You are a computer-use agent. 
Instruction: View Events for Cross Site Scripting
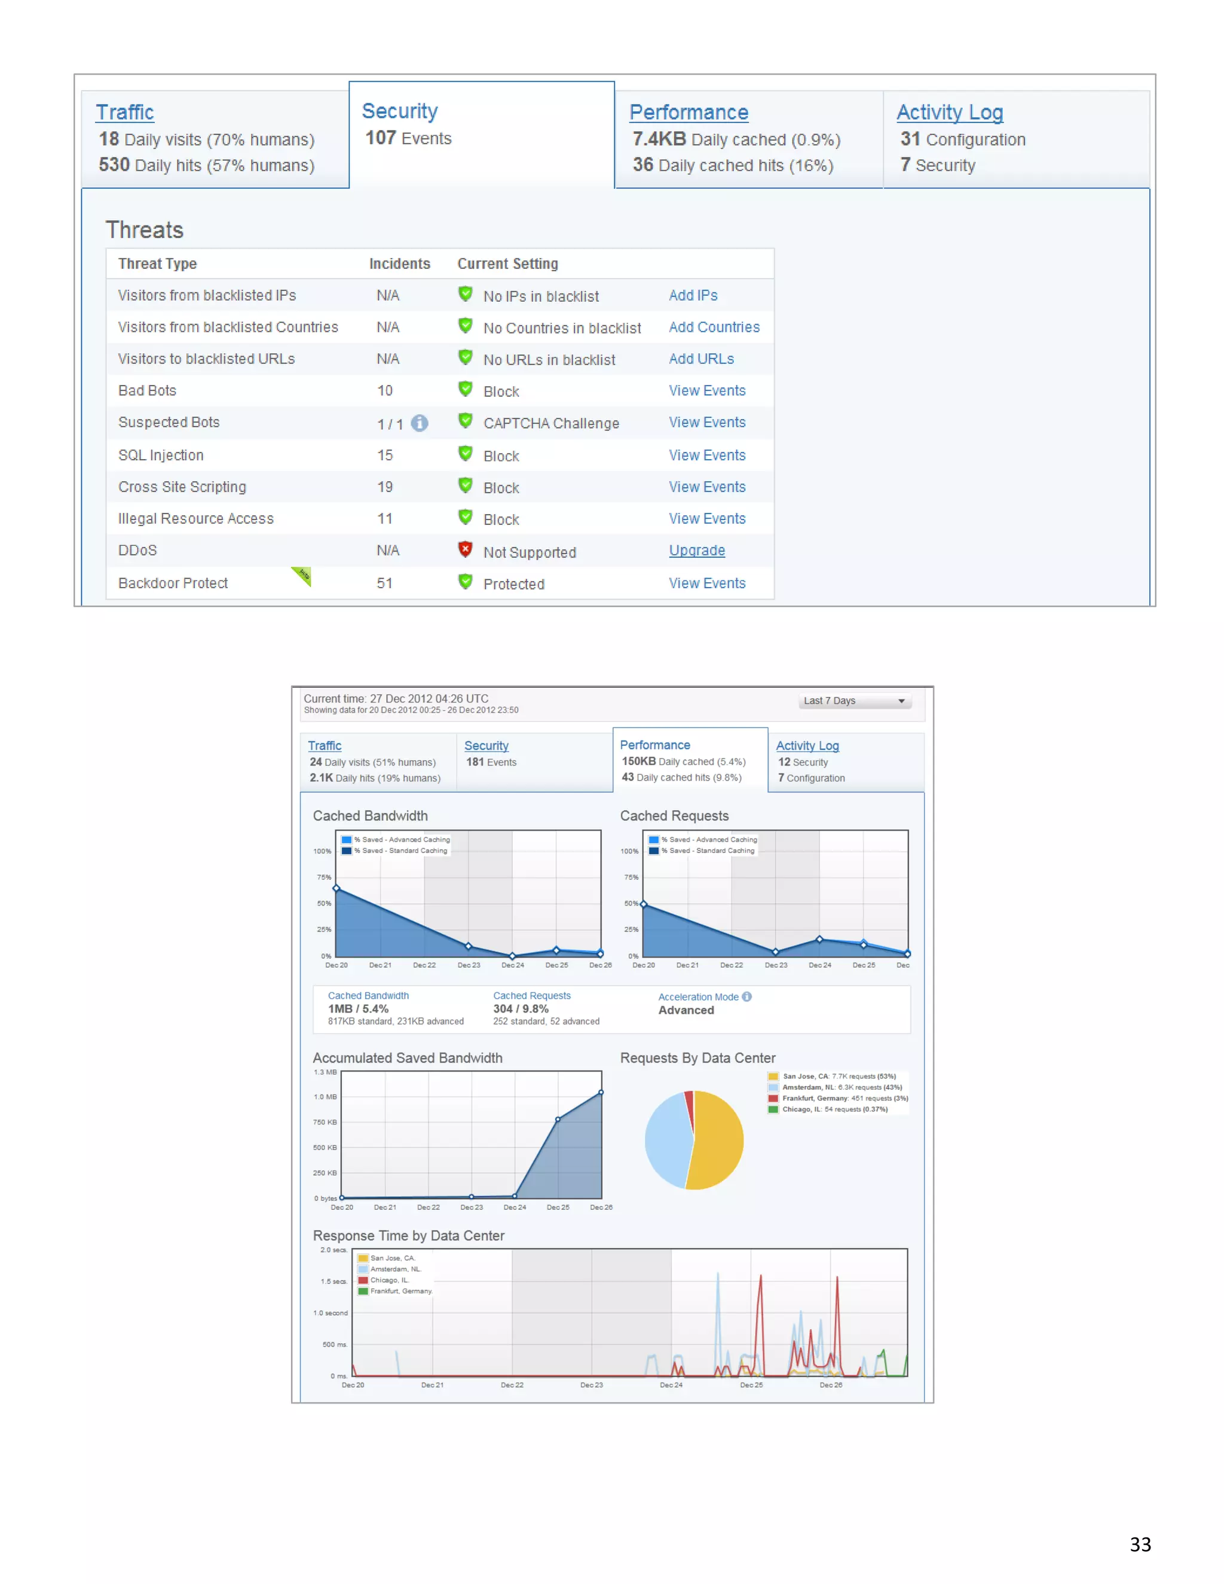(706, 487)
